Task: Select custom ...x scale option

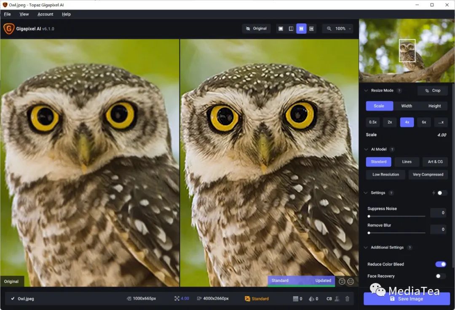Action: [441, 122]
